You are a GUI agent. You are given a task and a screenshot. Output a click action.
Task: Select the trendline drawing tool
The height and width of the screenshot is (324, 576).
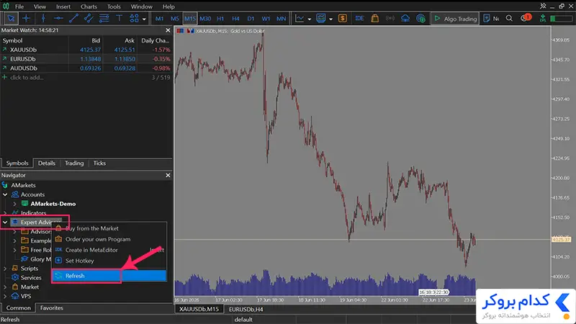73,18
